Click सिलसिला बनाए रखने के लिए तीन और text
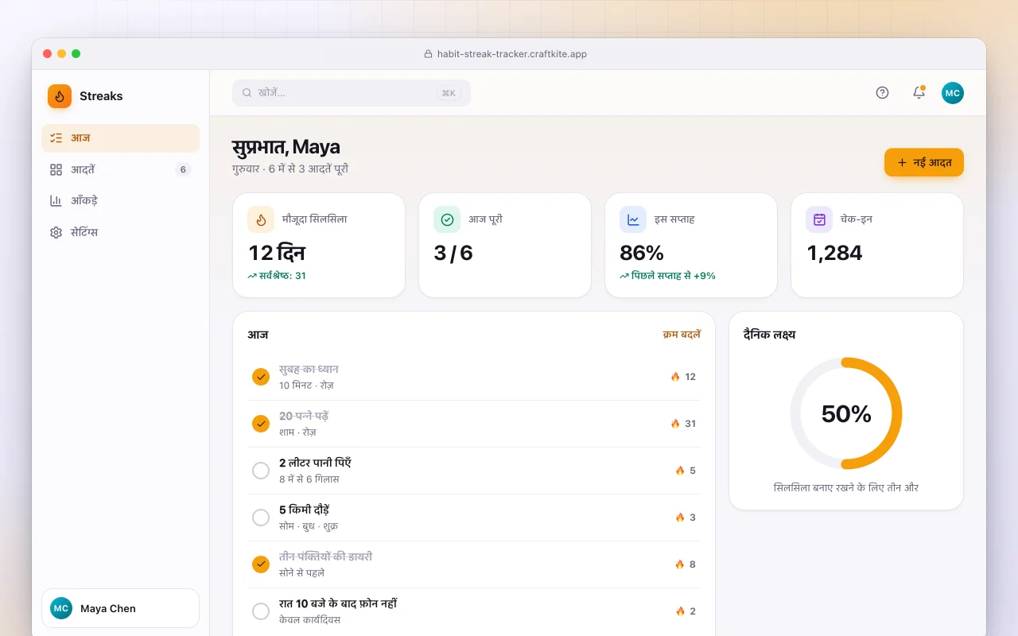This screenshot has width=1018, height=636. tap(846, 487)
